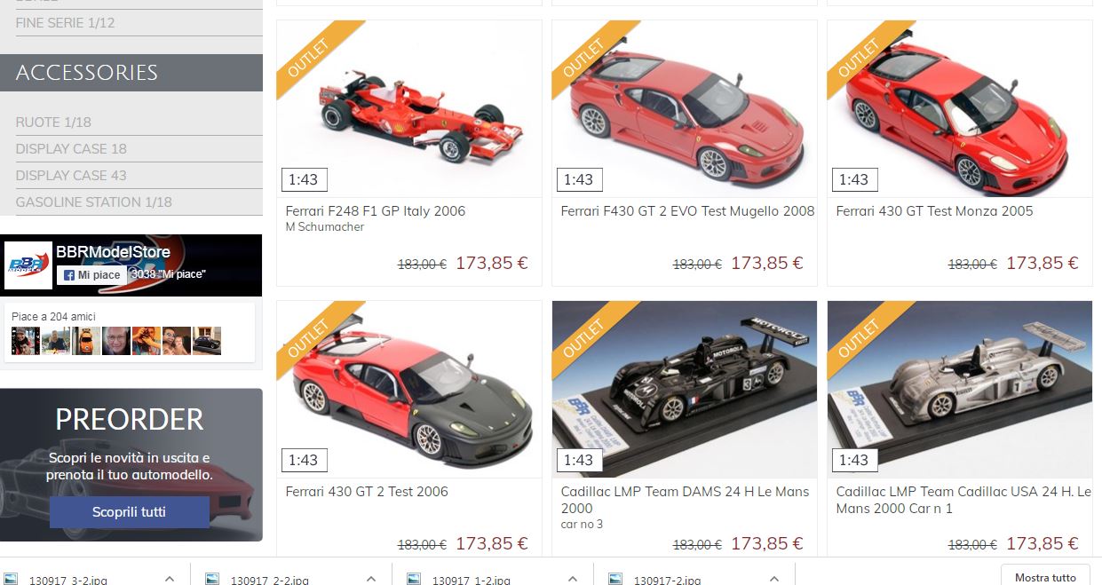This screenshot has height=585, width=1102.
Task: Expand options for 130917_3-2.jpg download
Action: tap(169, 579)
